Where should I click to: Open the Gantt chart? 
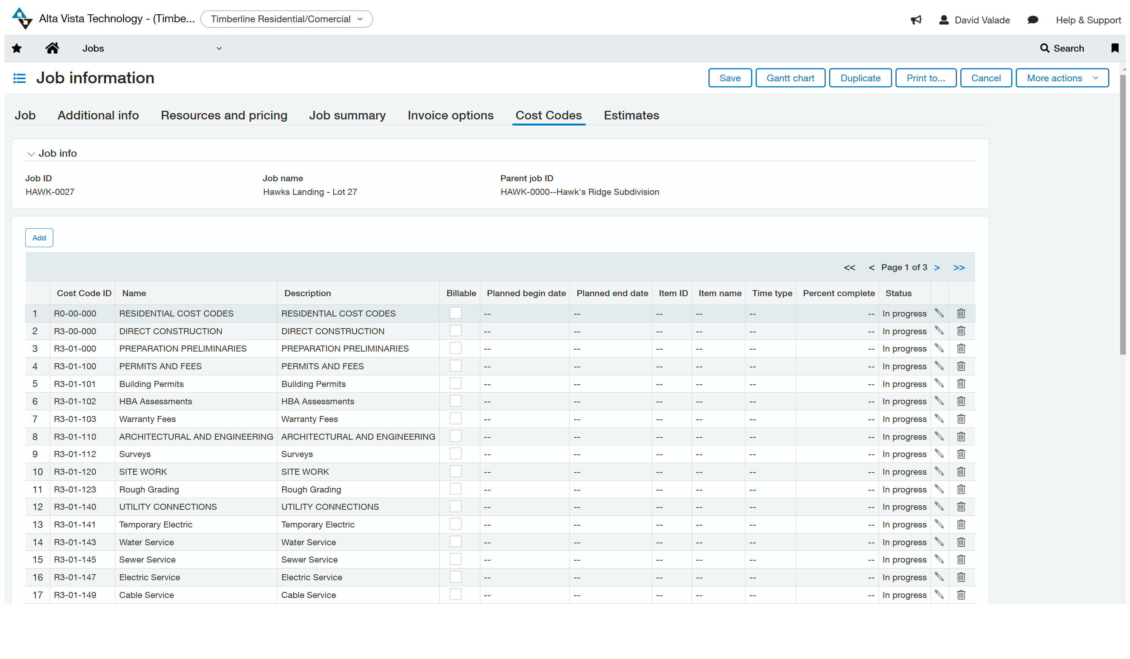tap(790, 78)
